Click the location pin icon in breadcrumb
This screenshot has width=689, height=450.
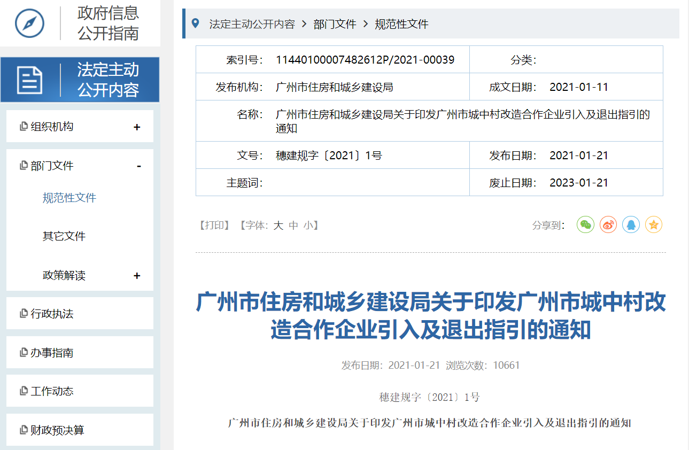click(x=195, y=24)
